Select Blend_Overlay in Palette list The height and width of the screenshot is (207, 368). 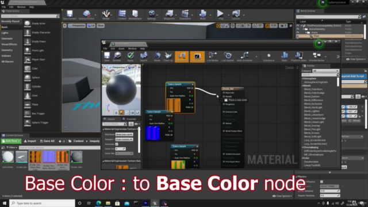pos(312,125)
